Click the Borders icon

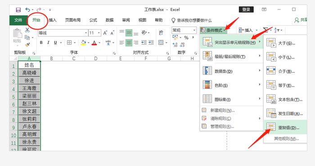69,43
